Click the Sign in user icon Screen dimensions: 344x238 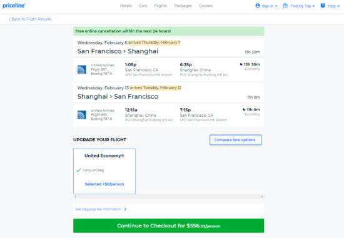coord(258,6)
